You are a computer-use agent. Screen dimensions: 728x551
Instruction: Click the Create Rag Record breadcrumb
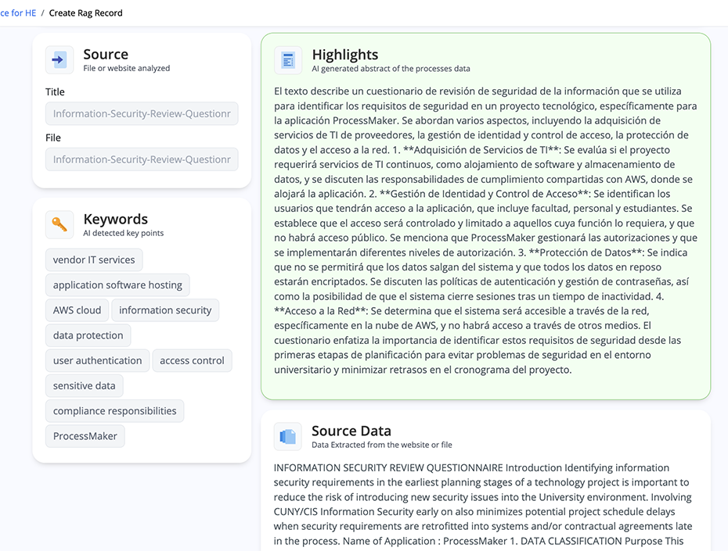[x=86, y=13]
